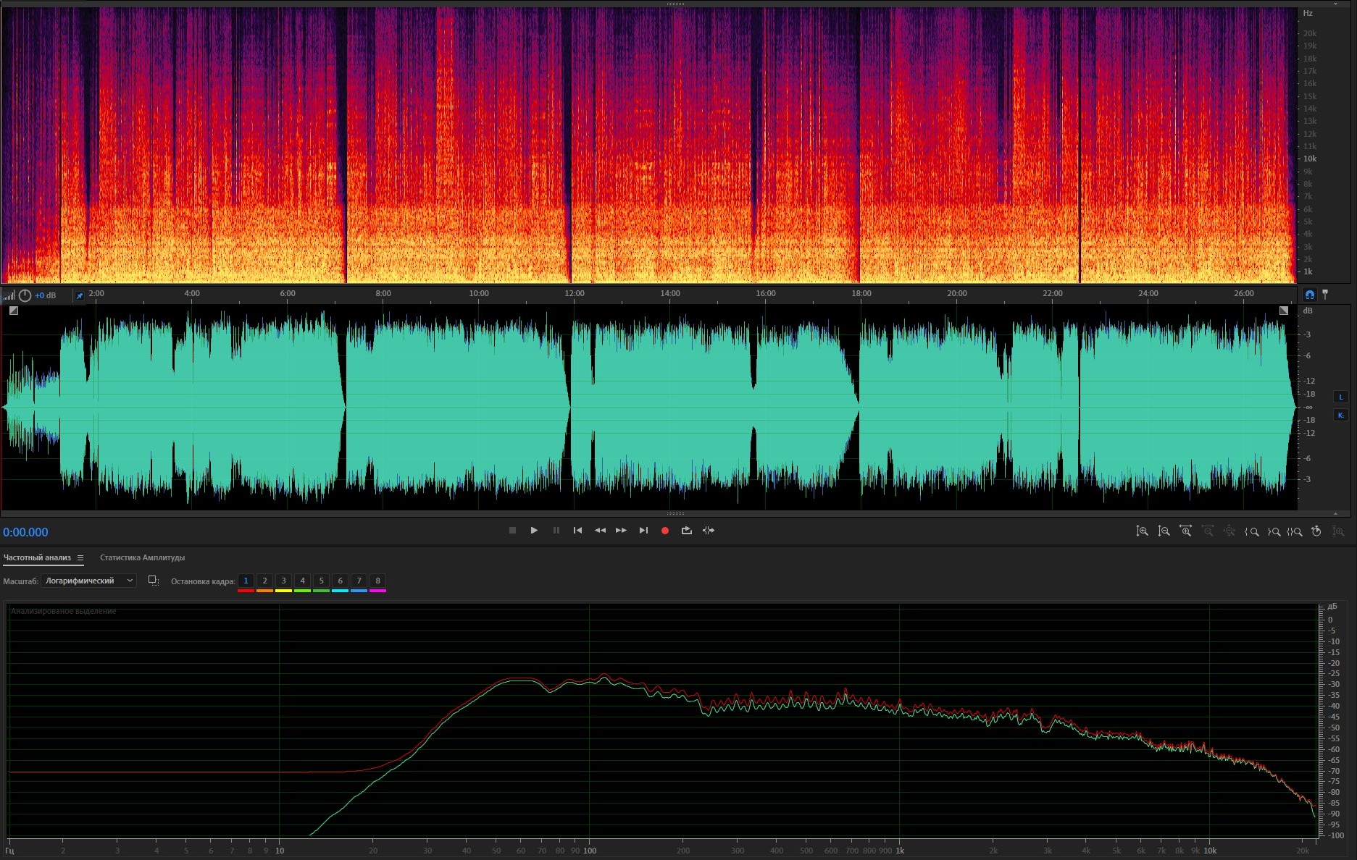Click the 0:00.000 timecode display
1357x860 pixels.
pos(26,532)
